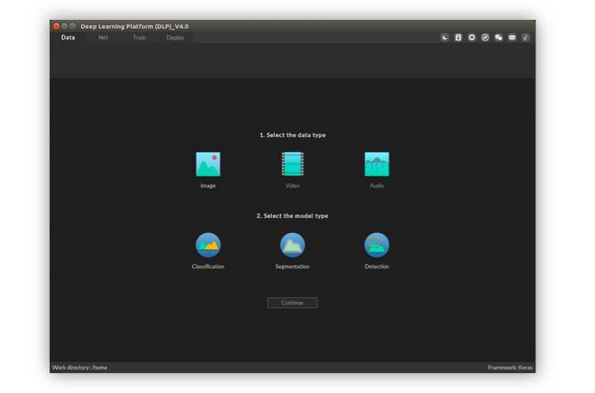Image resolution: width=595 pixels, height=393 pixels.
Task: Choose the Segmentation model type icon
Action: 293,245
